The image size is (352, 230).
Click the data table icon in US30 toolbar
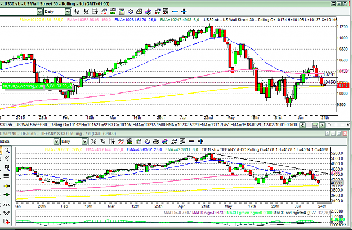click(122, 11)
